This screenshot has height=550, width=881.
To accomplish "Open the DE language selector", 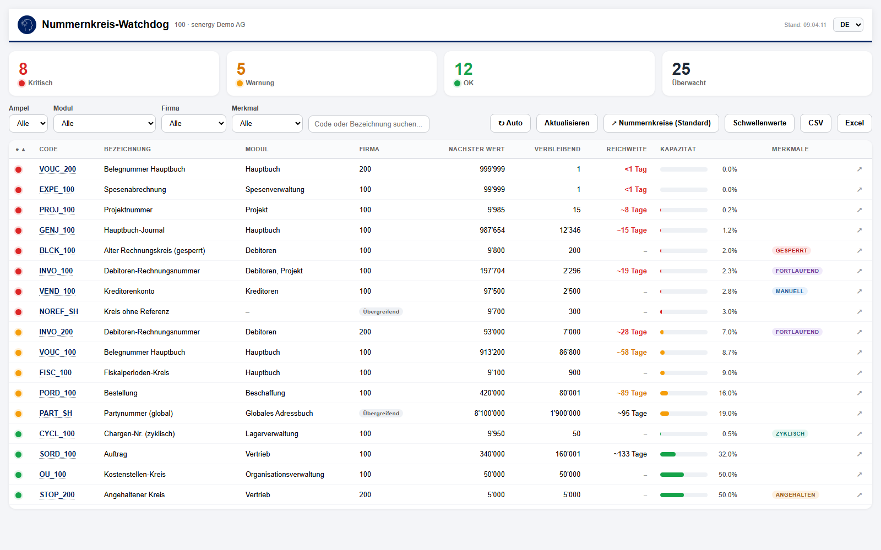I will (848, 25).
